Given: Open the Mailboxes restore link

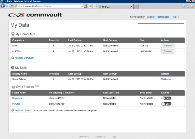Looking at the screenshot, I should click(x=166, y=79).
